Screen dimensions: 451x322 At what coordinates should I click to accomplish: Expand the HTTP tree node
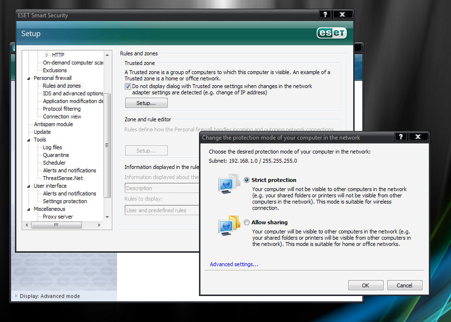(47, 55)
